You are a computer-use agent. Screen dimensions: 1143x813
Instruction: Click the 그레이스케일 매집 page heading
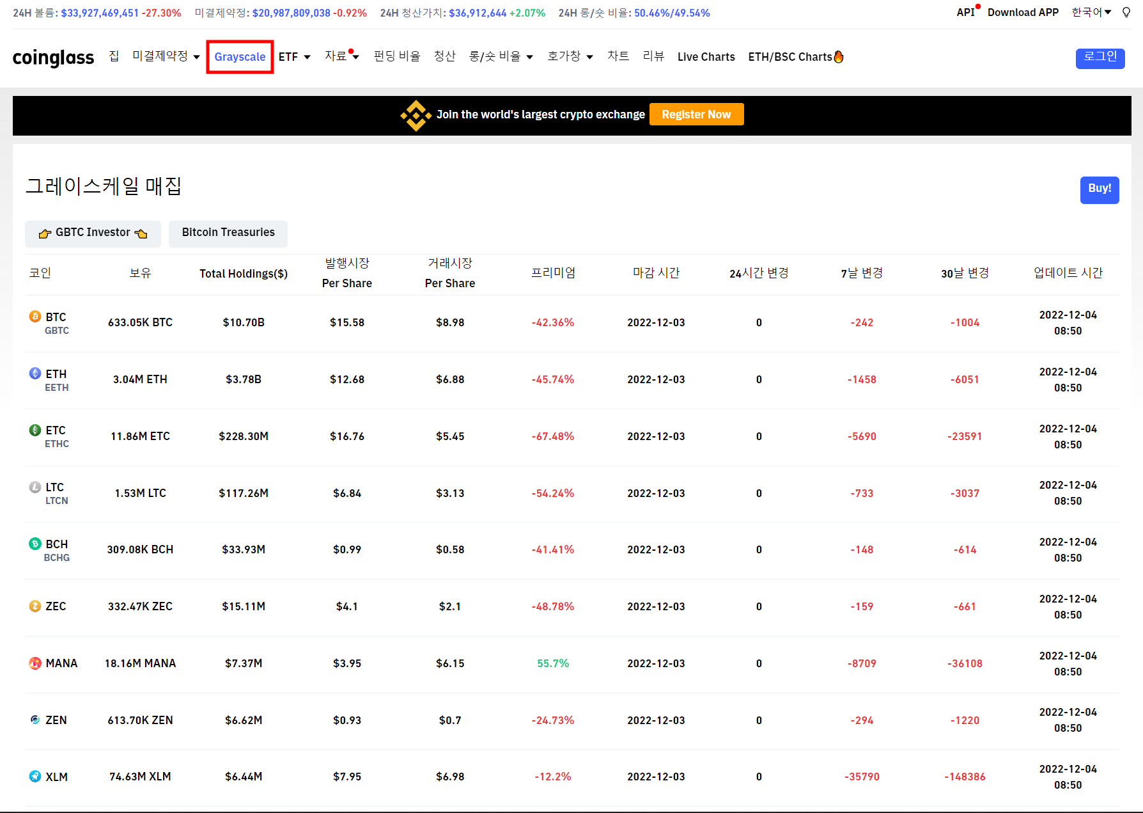tap(104, 187)
